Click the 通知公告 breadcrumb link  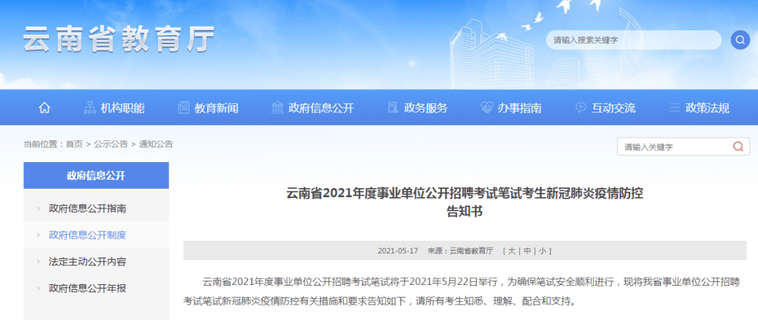click(x=156, y=144)
